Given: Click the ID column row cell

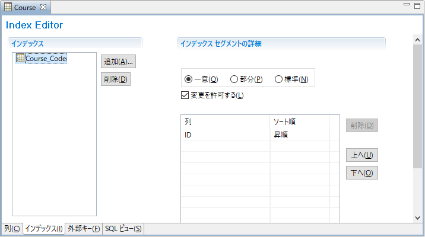Looking at the screenshot, I should tap(226, 134).
